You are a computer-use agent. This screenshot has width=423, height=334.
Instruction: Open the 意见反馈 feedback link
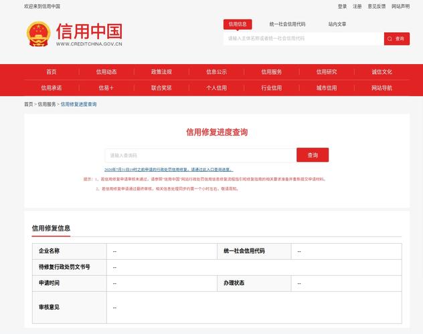click(377, 6)
